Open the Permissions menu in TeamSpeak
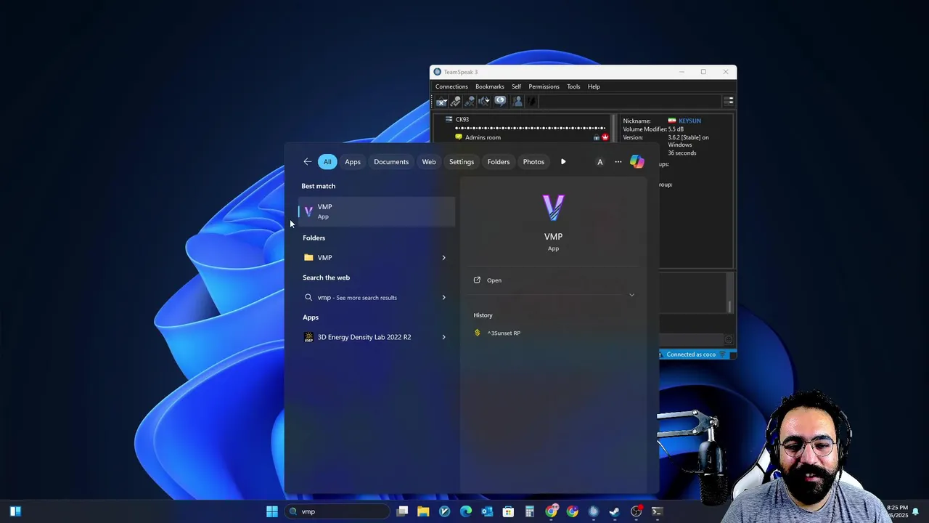The width and height of the screenshot is (929, 523). 544,86
